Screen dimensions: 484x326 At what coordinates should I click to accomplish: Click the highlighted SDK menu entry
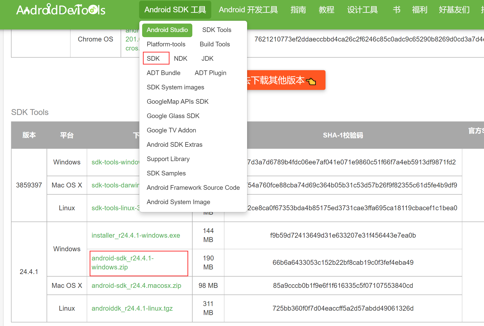[x=153, y=58]
